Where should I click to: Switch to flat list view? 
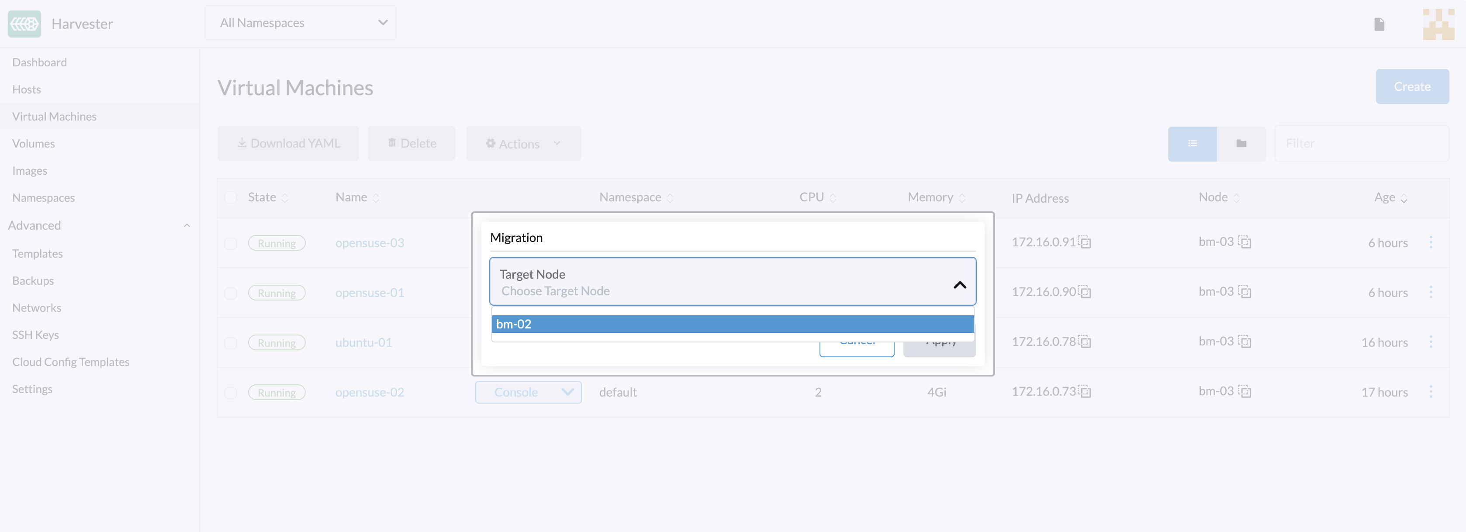[x=1192, y=143]
